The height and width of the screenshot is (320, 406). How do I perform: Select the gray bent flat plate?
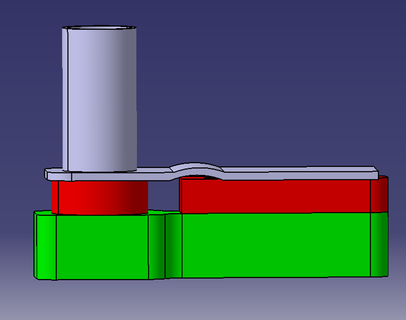(x=212, y=173)
